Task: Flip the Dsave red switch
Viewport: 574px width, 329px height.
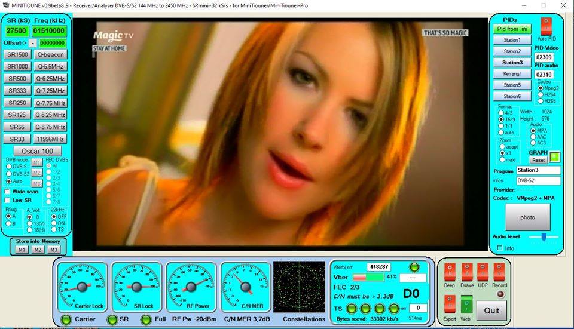Action: coord(467,272)
